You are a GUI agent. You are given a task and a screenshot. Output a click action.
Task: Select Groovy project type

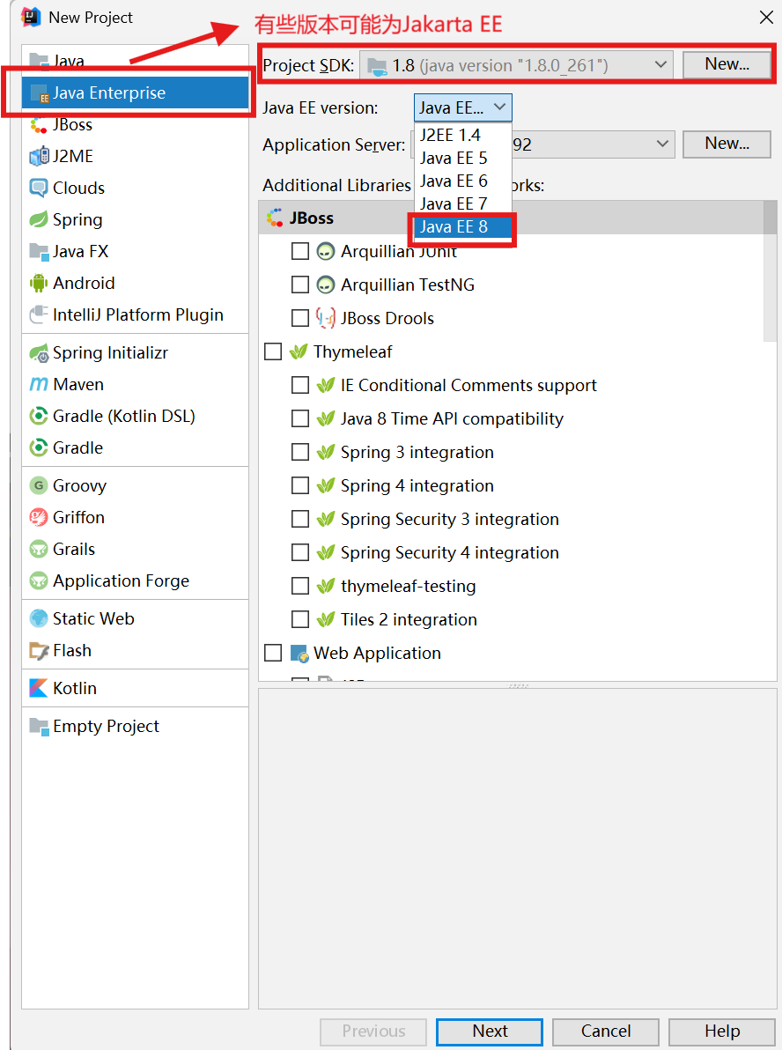pos(135,485)
